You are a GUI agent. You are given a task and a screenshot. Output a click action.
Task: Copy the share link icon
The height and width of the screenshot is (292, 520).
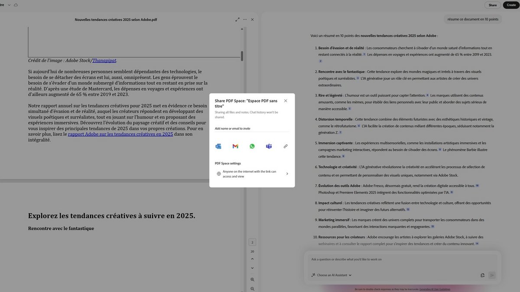pyautogui.click(x=286, y=146)
